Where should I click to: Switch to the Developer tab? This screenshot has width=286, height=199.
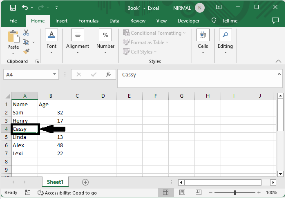click(188, 21)
